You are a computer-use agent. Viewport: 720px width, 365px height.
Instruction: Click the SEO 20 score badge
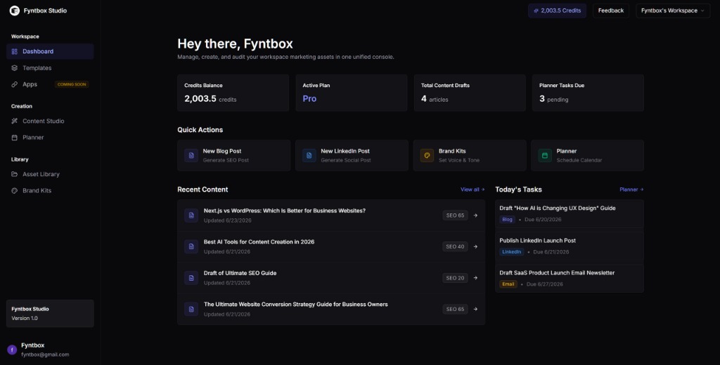(455, 278)
